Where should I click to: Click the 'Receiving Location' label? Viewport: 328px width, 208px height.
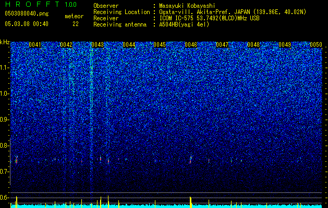[x=122, y=12]
